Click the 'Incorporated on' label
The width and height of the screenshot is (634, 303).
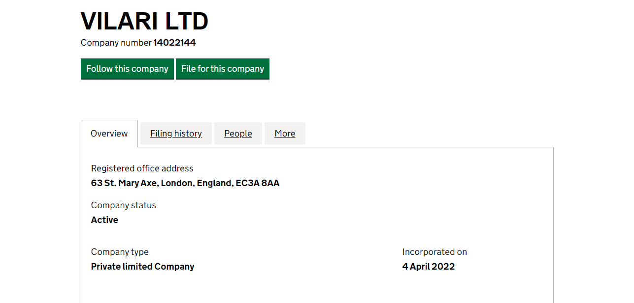(434, 252)
